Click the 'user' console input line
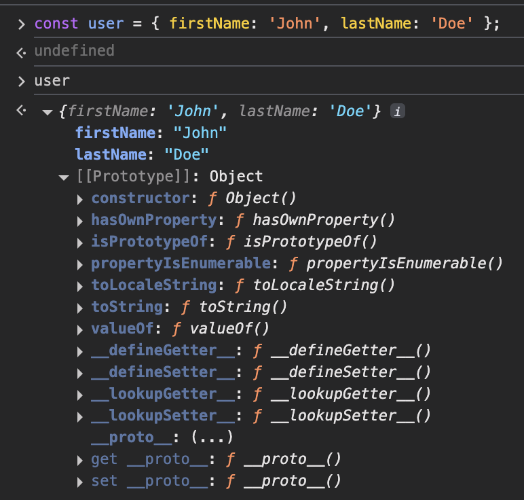524x500 pixels. click(52, 81)
